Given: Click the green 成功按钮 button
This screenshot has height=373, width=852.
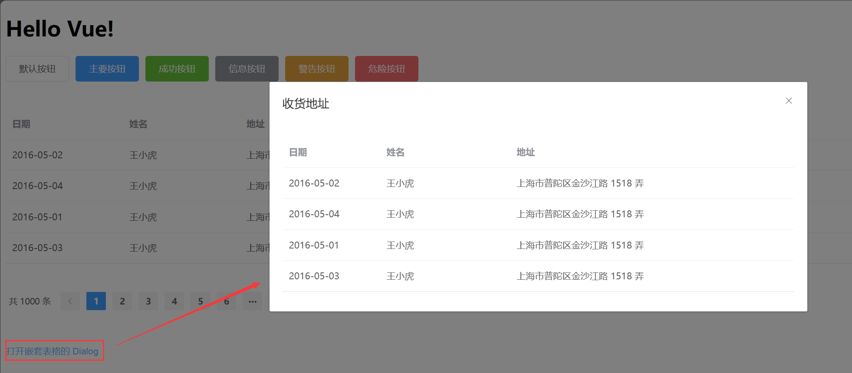Looking at the screenshot, I should click(177, 69).
